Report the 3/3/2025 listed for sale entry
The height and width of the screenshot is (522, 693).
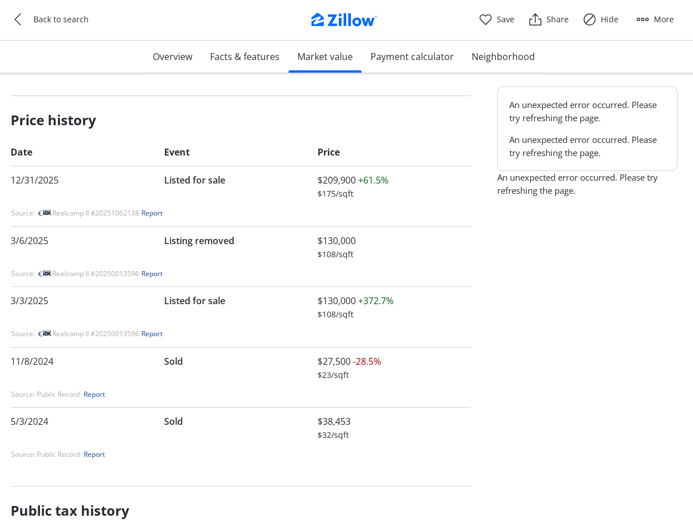click(152, 333)
